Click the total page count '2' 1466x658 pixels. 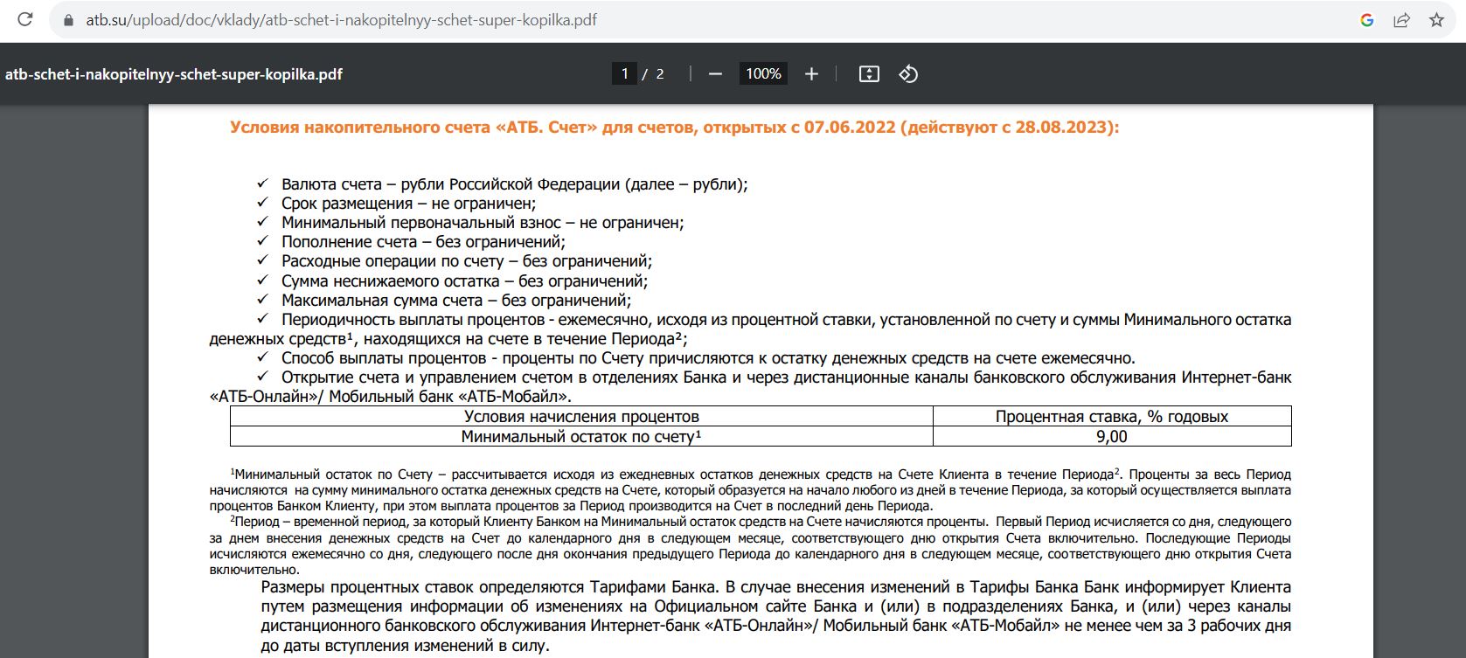click(660, 74)
